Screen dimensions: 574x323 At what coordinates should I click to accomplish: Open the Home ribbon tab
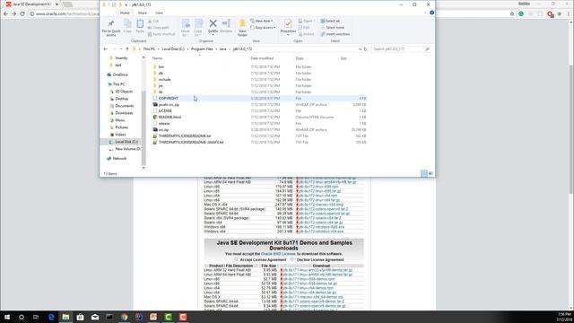pos(125,13)
